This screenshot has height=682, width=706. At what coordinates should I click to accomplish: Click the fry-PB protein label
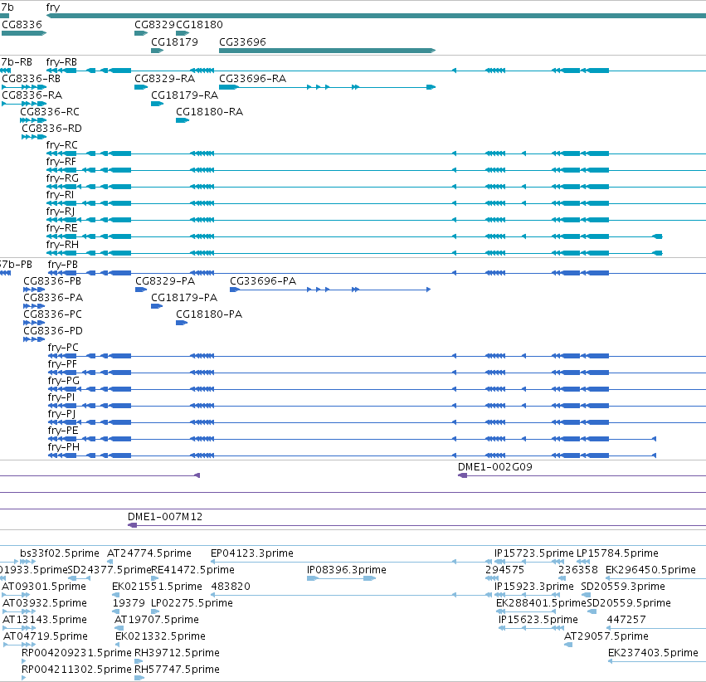click(63, 265)
